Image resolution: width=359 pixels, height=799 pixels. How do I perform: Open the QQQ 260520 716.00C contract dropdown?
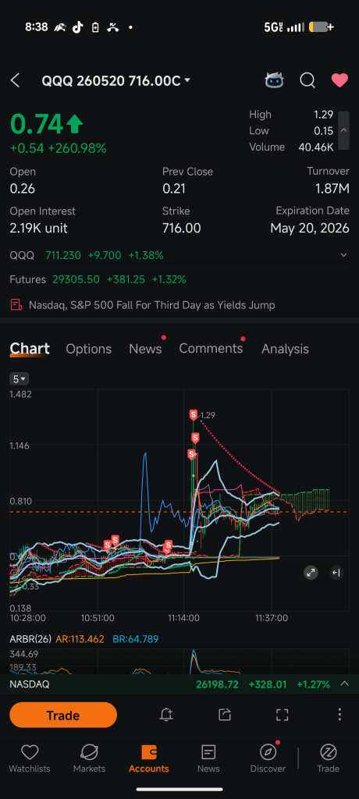pos(116,80)
